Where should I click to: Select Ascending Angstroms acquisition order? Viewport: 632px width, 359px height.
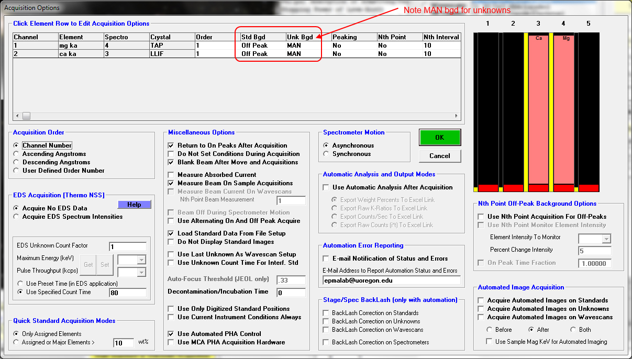(17, 154)
